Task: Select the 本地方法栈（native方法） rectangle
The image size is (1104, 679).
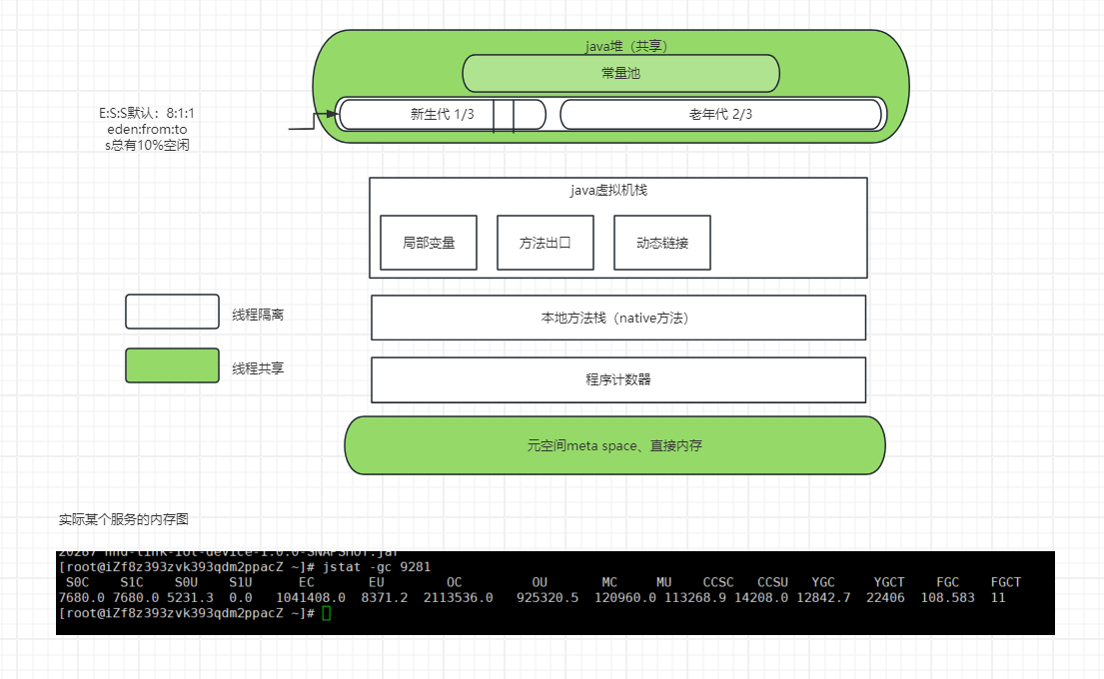Action: click(x=617, y=318)
